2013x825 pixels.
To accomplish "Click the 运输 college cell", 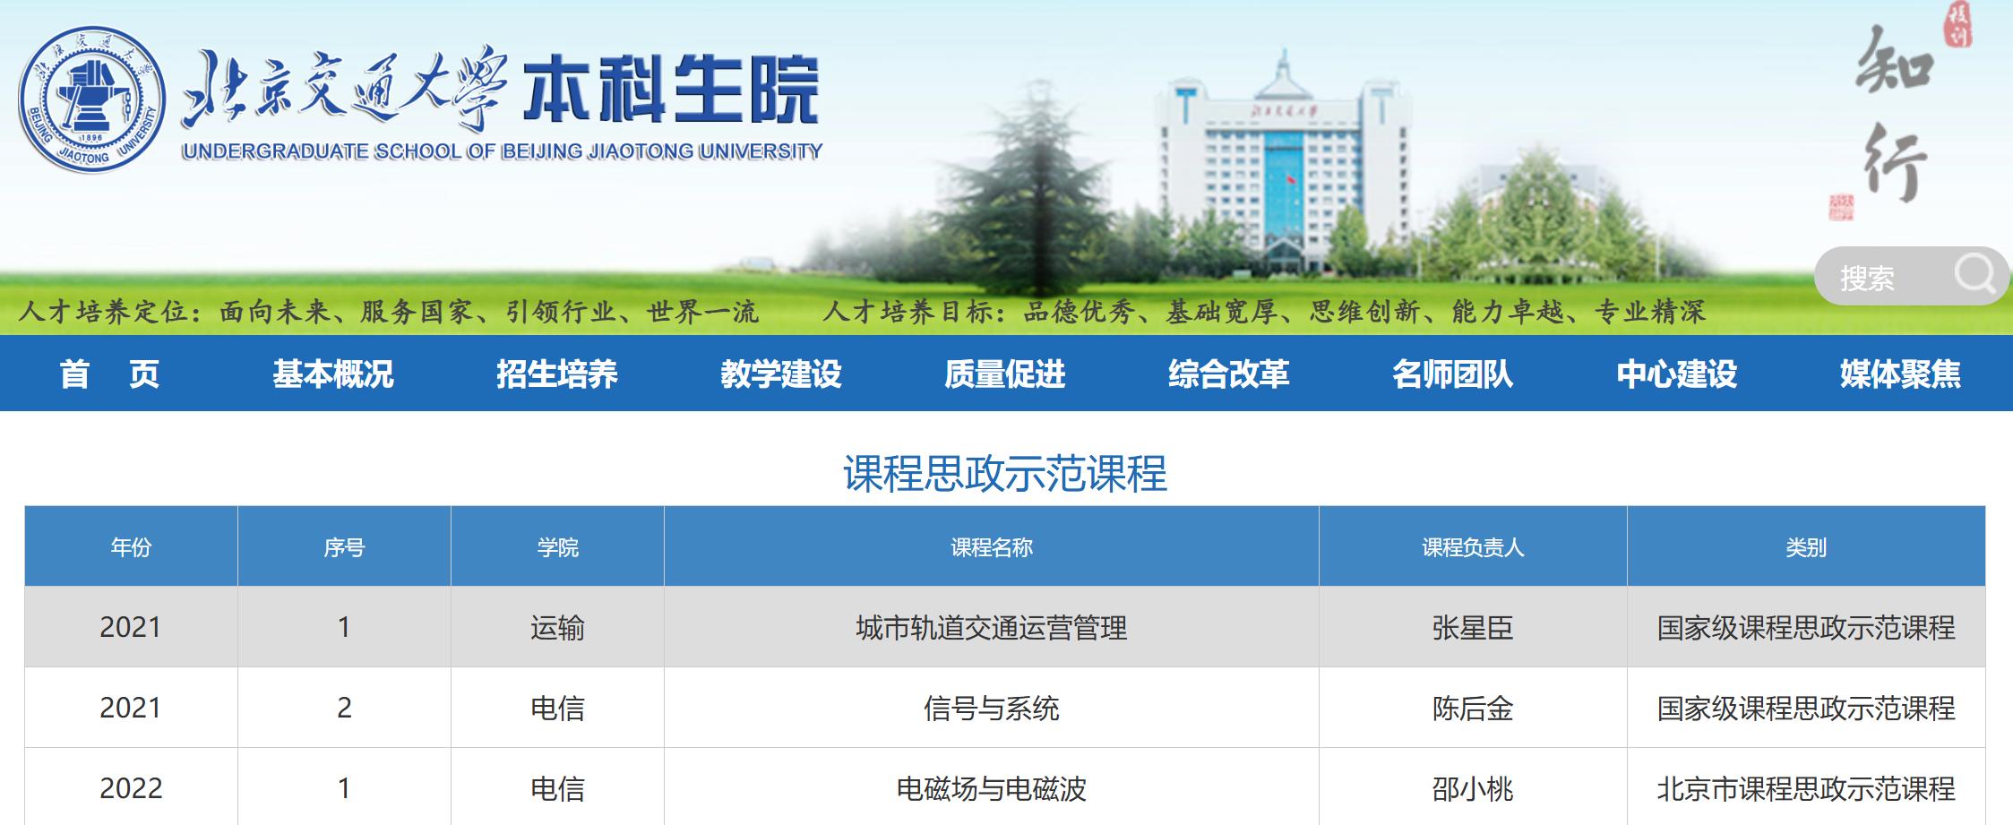I will pyautogui.click(x=557, y=627).
